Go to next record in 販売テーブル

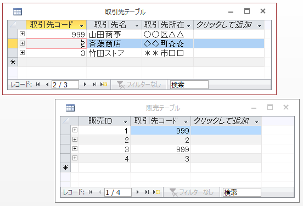(138, 192)
